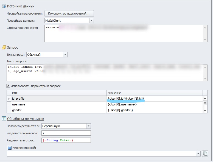213x162 pixels.
Task: Click the scroll icon beside Запрос
Action: [x=4, y=48]
